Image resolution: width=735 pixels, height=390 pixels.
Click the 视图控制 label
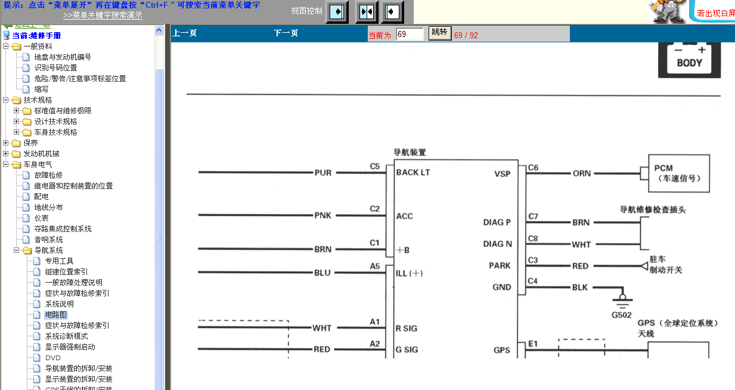[x=306, y=11]
